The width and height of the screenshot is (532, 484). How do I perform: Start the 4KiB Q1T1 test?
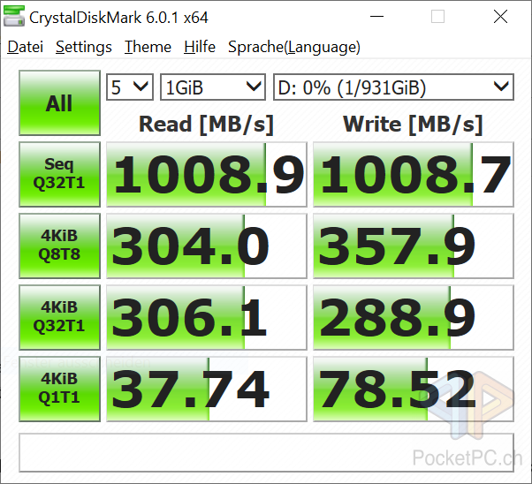tap(58, 389)
